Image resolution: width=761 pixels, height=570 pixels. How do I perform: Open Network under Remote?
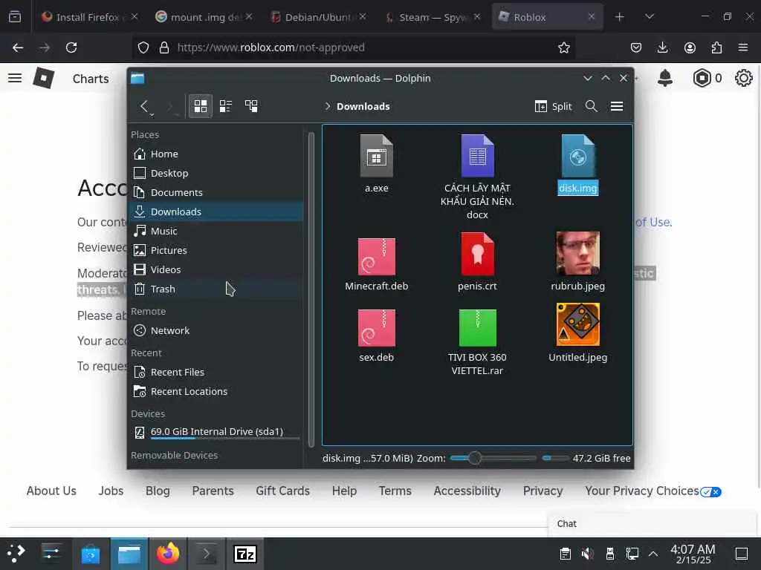point(216,330)
